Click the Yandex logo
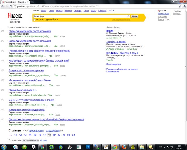 (13, 16)
